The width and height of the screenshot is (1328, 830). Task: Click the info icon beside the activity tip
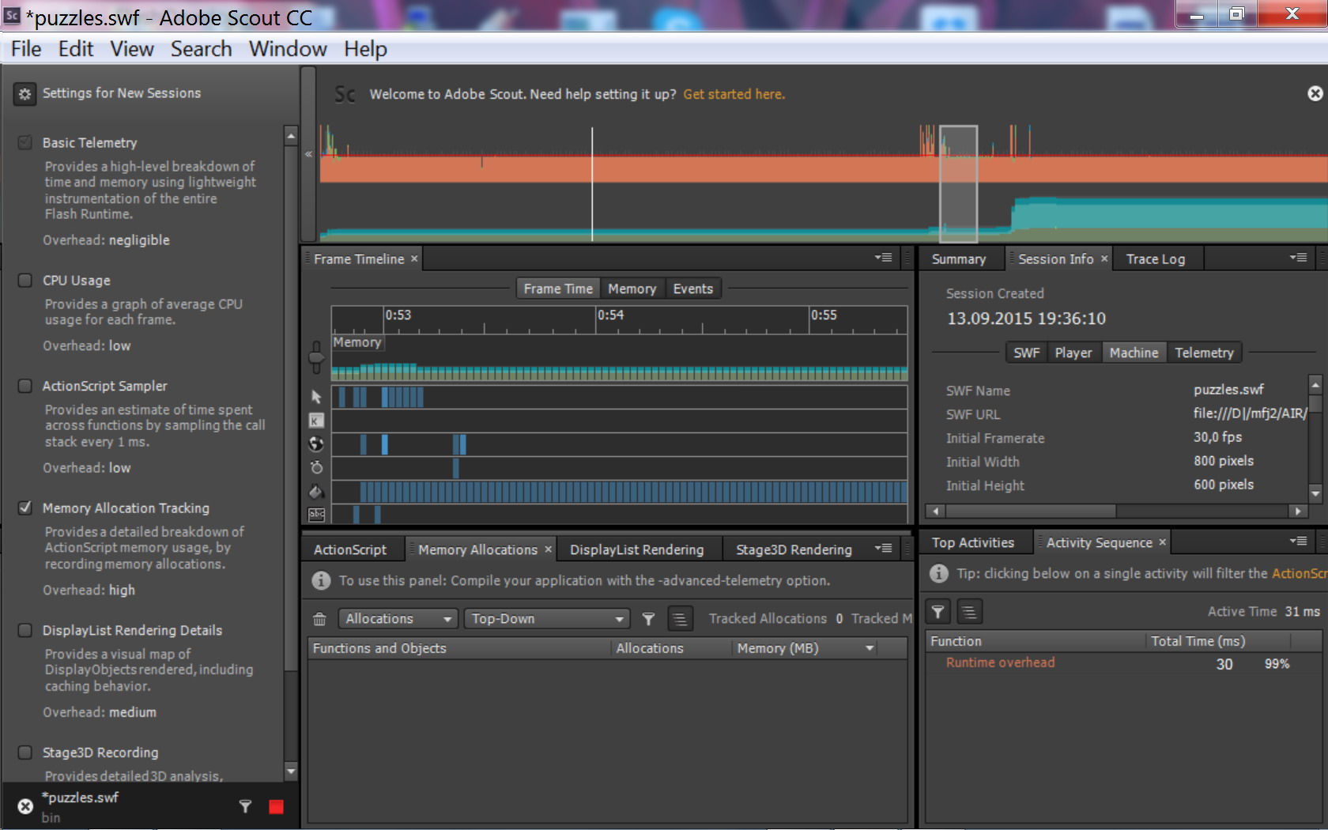point(938,574)
